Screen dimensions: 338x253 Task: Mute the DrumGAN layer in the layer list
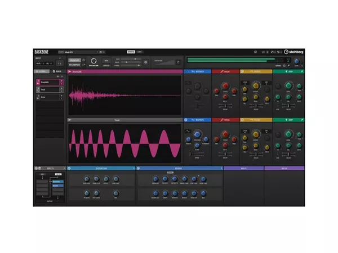(x=61, y=81)
